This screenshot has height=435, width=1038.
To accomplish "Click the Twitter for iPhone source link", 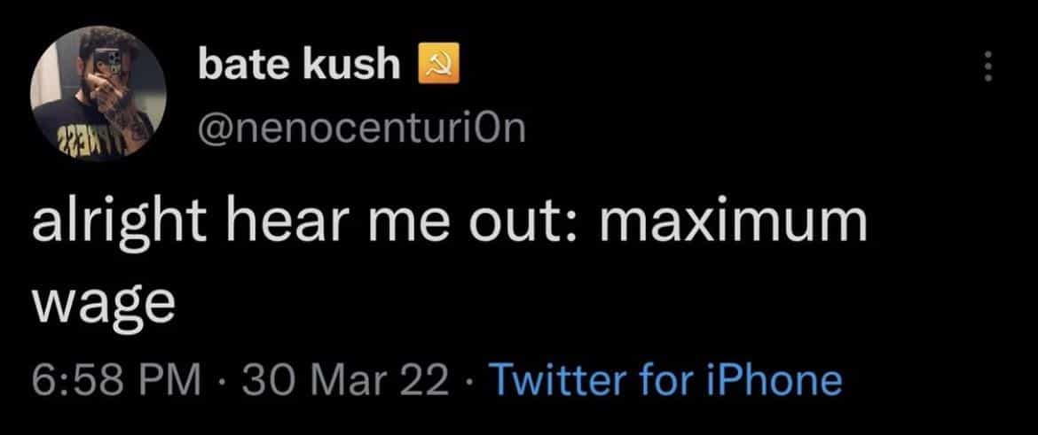I will tap(664, 381).
